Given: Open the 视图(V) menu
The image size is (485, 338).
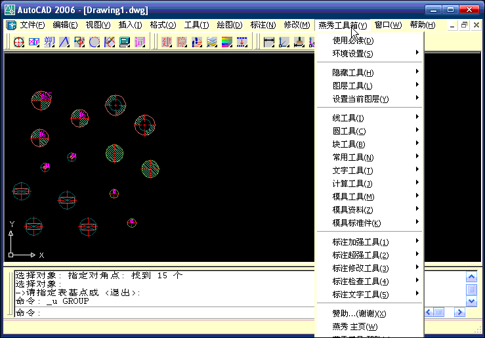Looking at the screenshot, I should (98, 25).
